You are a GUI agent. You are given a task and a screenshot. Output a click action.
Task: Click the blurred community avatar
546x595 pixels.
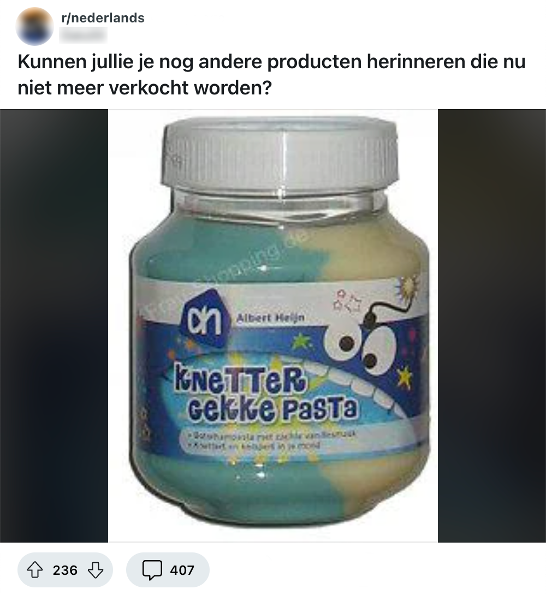pos(34,27)
